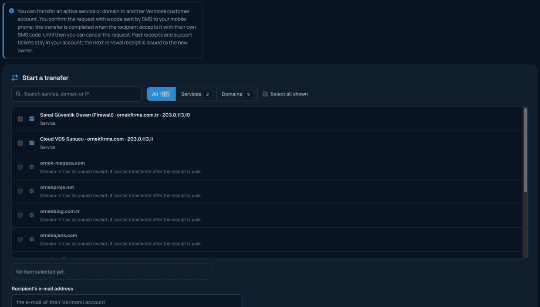Click the transfer arrows icon beside Start a transfer
540x307 pixels.
tap(15, 78)
